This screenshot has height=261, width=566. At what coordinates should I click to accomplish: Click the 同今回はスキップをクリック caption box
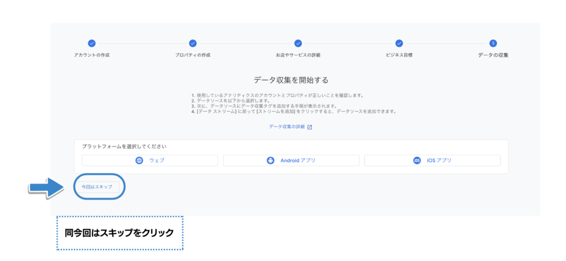[x=120, y=233]
